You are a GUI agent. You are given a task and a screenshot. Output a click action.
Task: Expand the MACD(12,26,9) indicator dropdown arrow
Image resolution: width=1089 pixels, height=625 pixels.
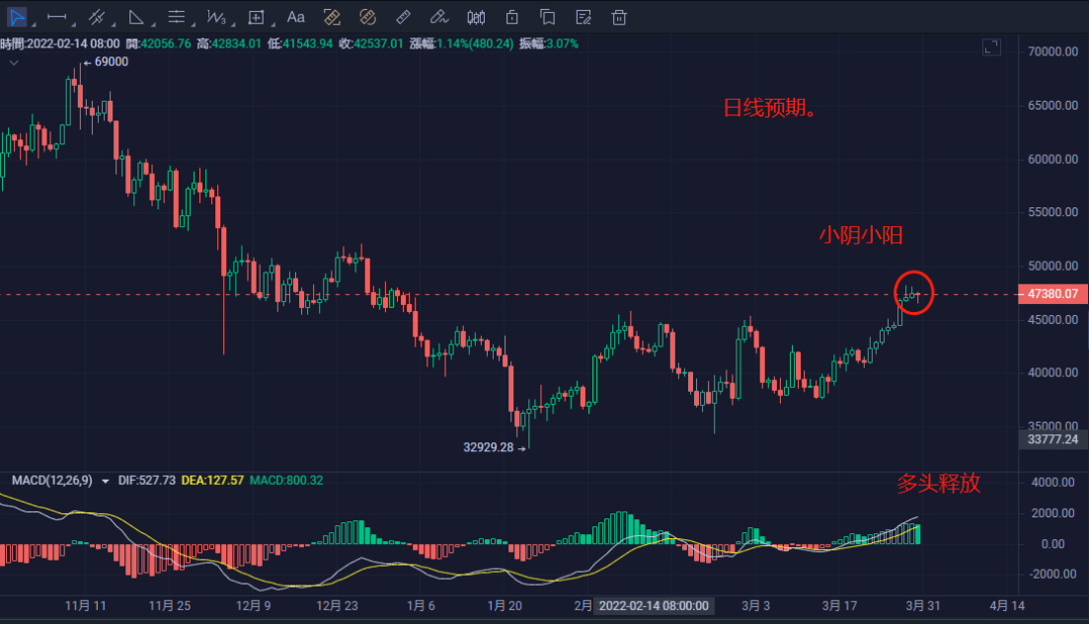105,481
